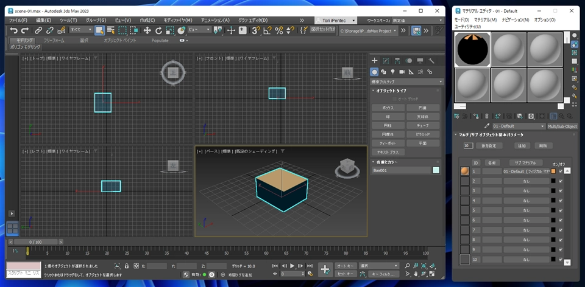Click the ピラミッド primitive button
585x287 pixels.
[x=423, y=134]
